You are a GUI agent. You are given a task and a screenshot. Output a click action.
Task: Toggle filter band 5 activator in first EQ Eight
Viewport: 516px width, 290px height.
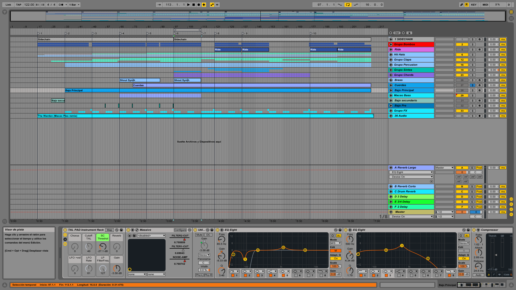coord(283,275)
